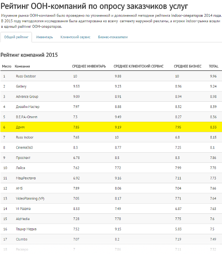Click the Ташир Медиа company name
This screenshot has height=254, width=222.
[x=26, y=229]
